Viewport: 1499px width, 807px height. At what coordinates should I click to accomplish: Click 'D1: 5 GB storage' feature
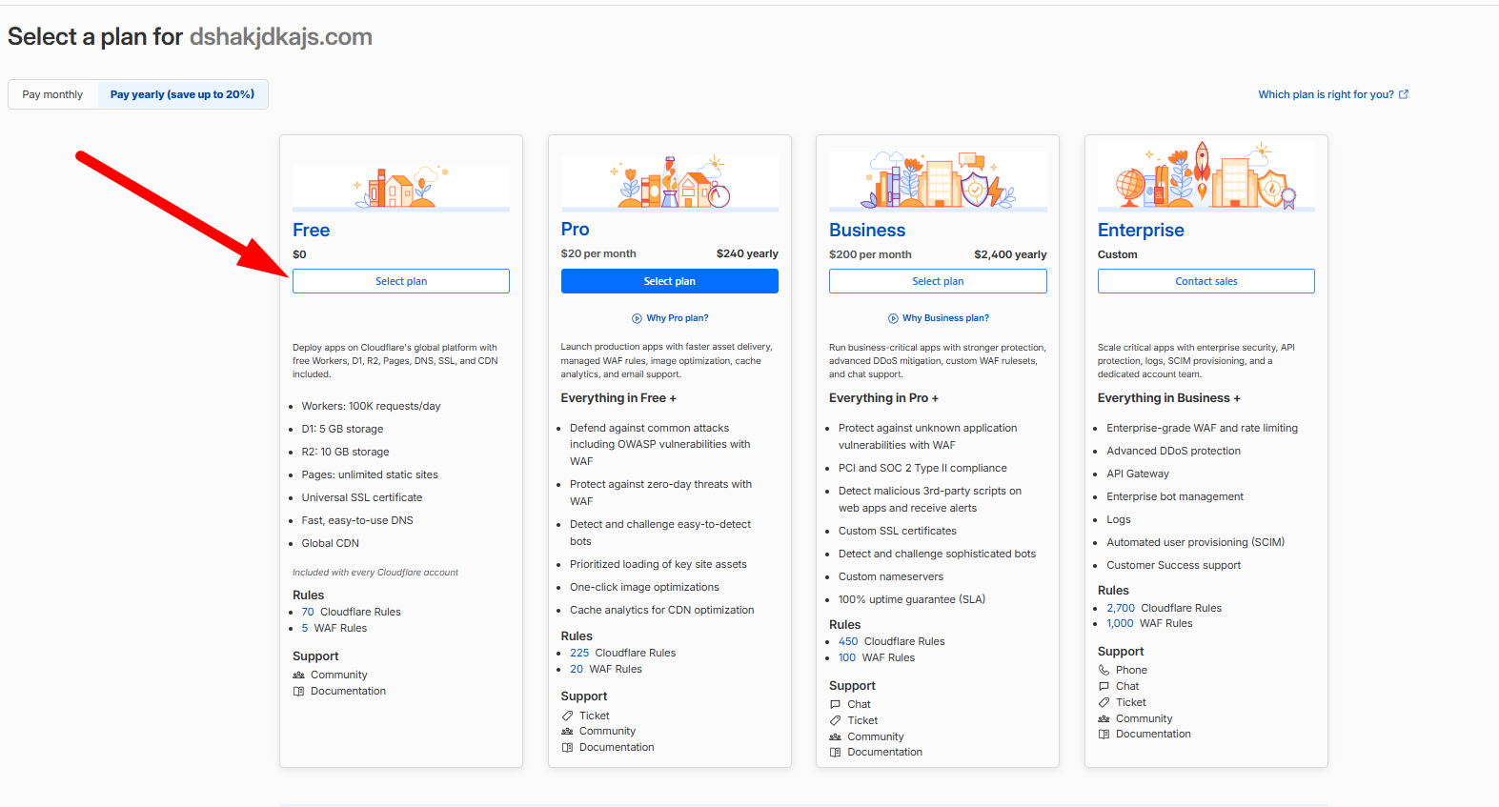342,430
